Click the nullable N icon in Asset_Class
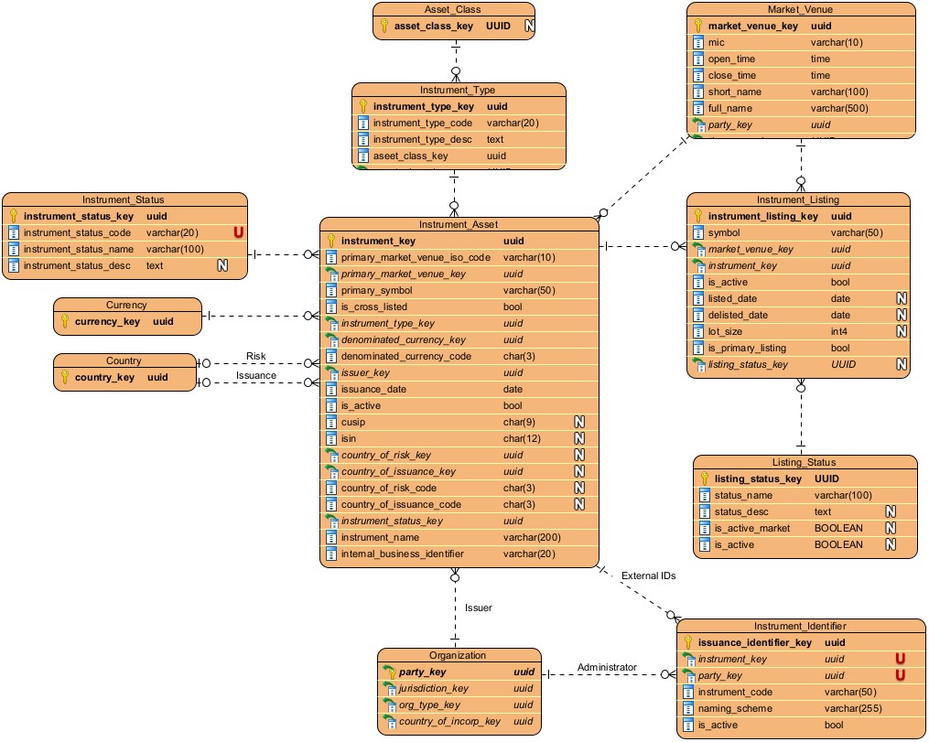 pyautogui.click(x=529, y=27)
